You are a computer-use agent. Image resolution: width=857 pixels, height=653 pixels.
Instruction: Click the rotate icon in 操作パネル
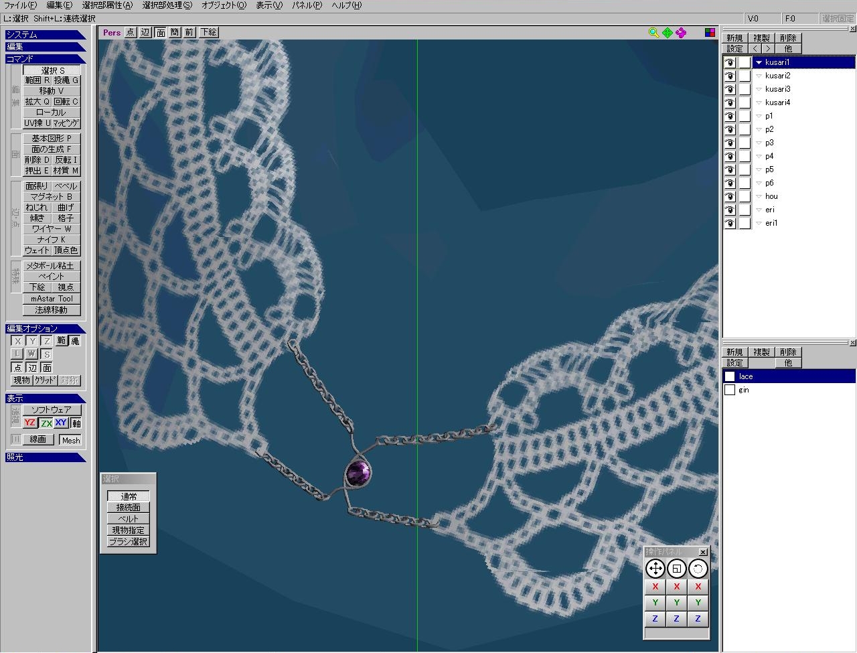tap(698, 569)
